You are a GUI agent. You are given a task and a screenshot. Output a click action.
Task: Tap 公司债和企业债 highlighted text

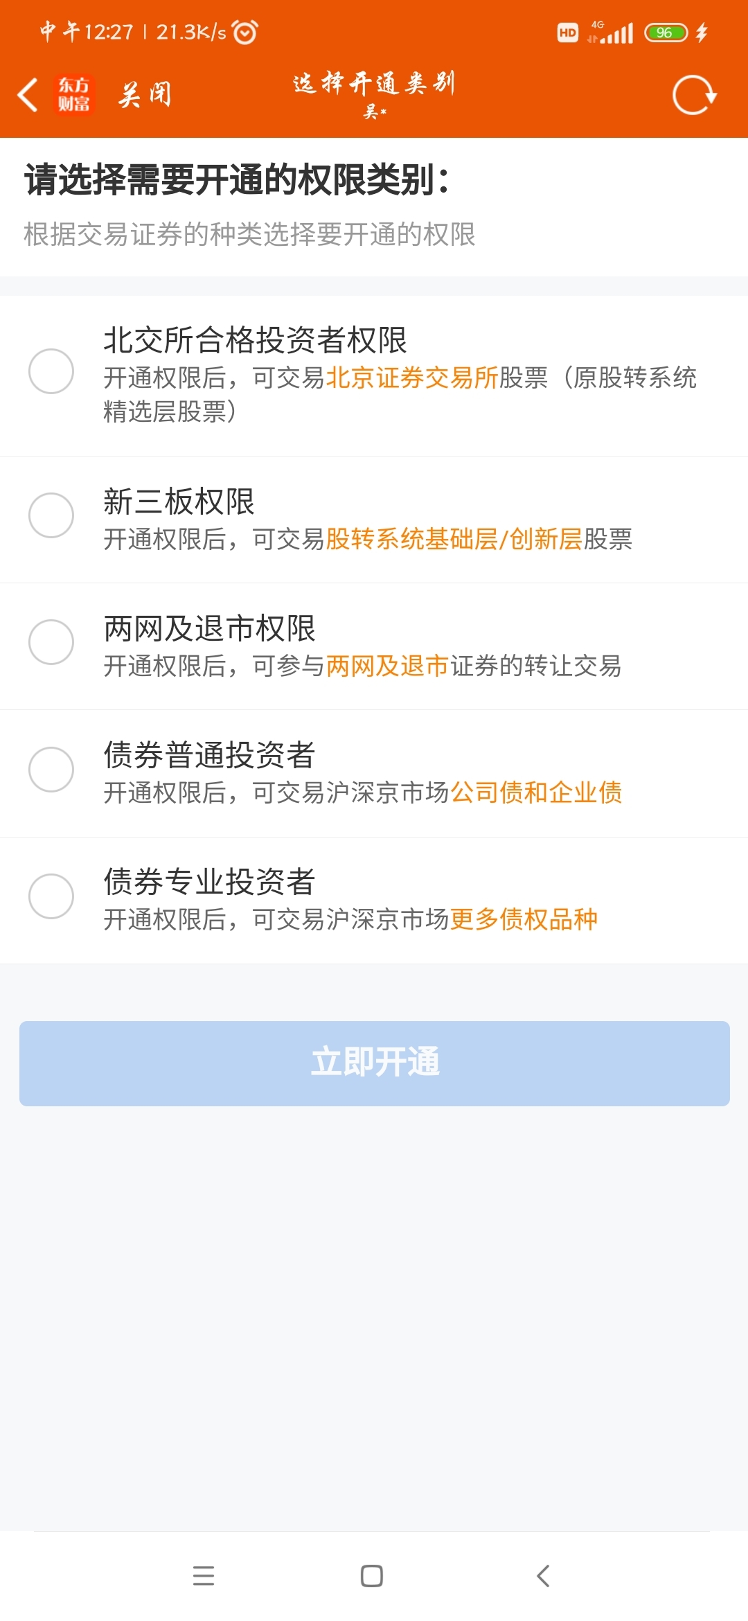(536, 792)
